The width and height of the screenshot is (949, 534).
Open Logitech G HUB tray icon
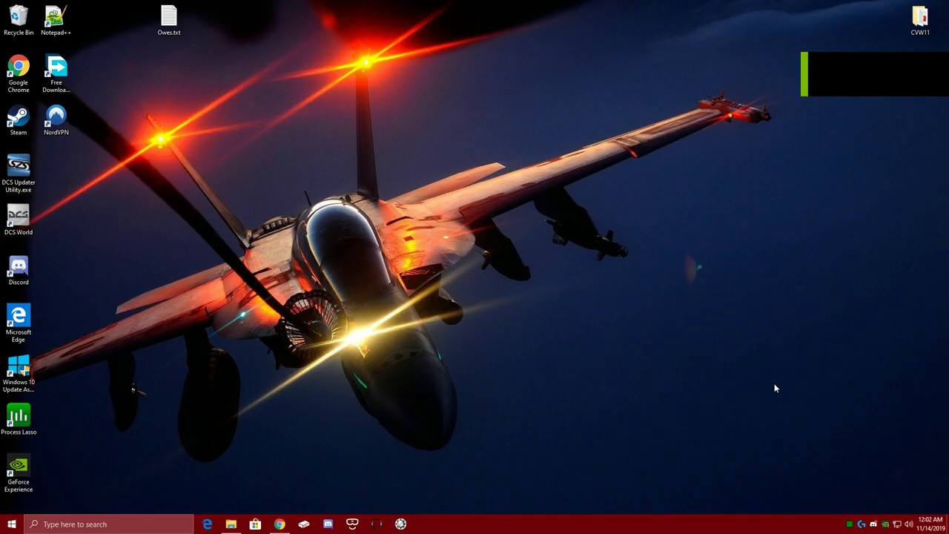coord(862,524)
